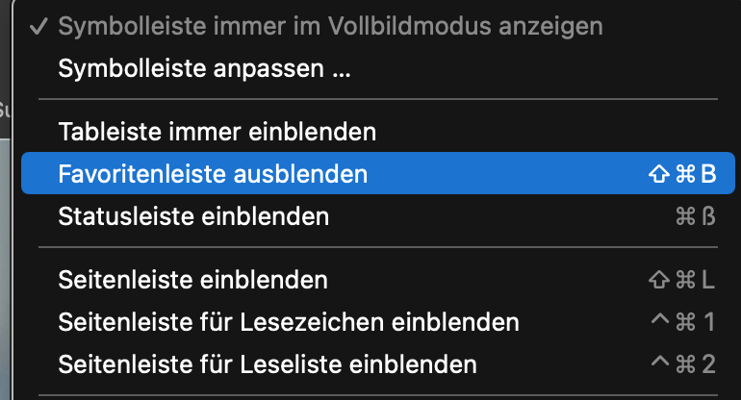Select Favoritenleiste ausblenden
741x400 pixels.
point(213,174)
